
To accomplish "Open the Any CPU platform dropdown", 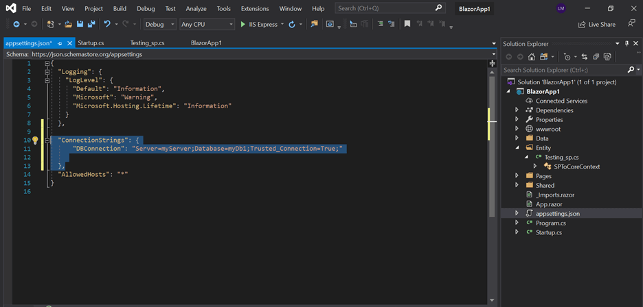I will [206, 24].
